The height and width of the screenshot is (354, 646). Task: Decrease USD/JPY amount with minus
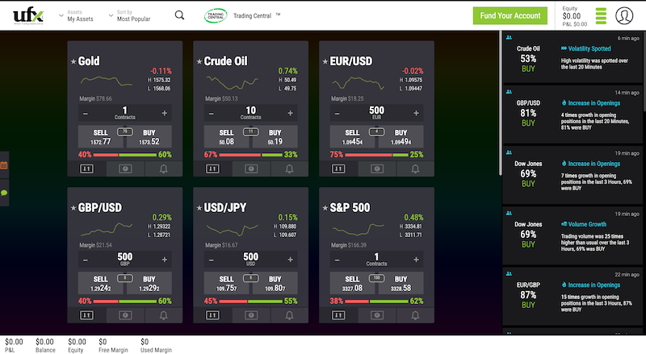pyautogui.click(x=212, y=260)
